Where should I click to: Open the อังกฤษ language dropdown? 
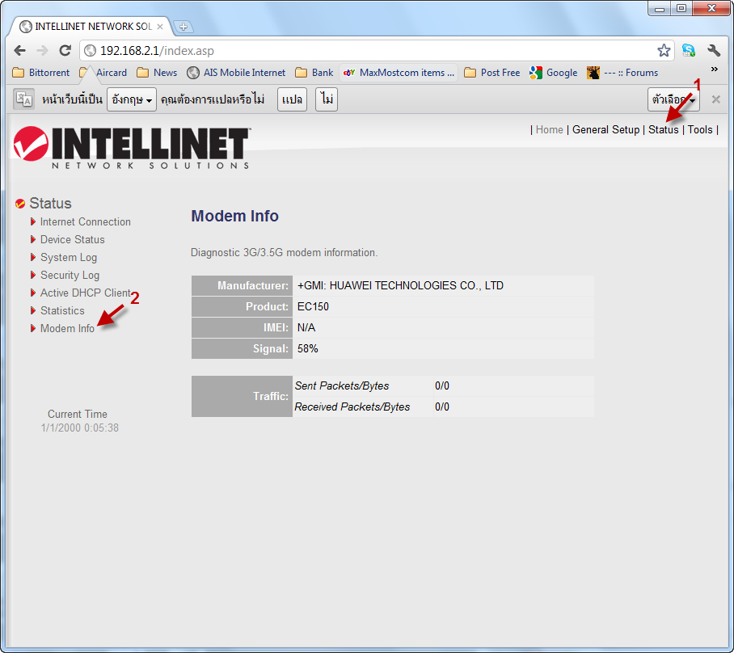tap(132, 99)
